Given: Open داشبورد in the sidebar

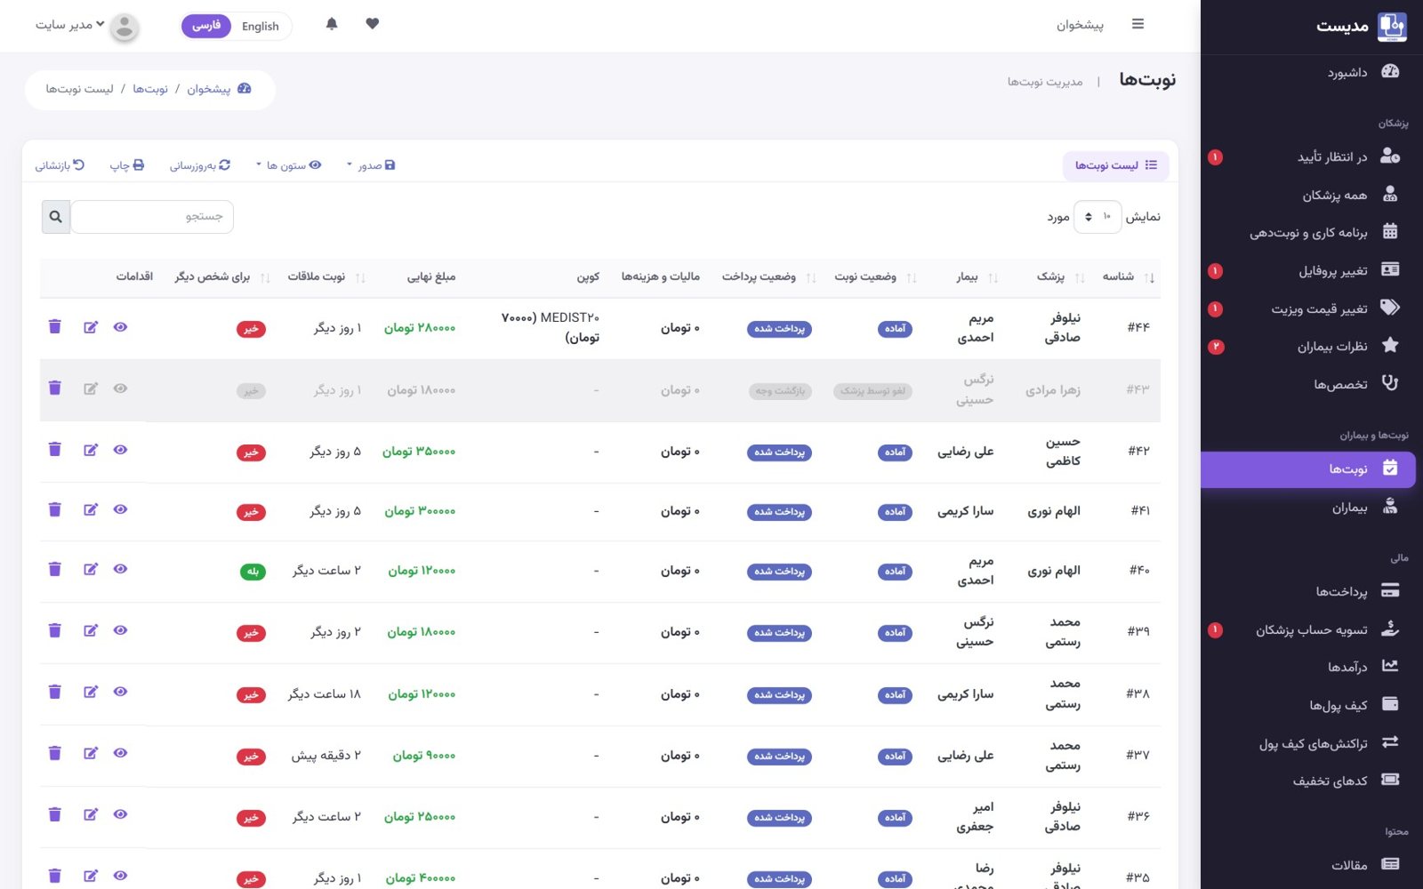Looking at the screenshot, I should click(x=1363, y=72).
